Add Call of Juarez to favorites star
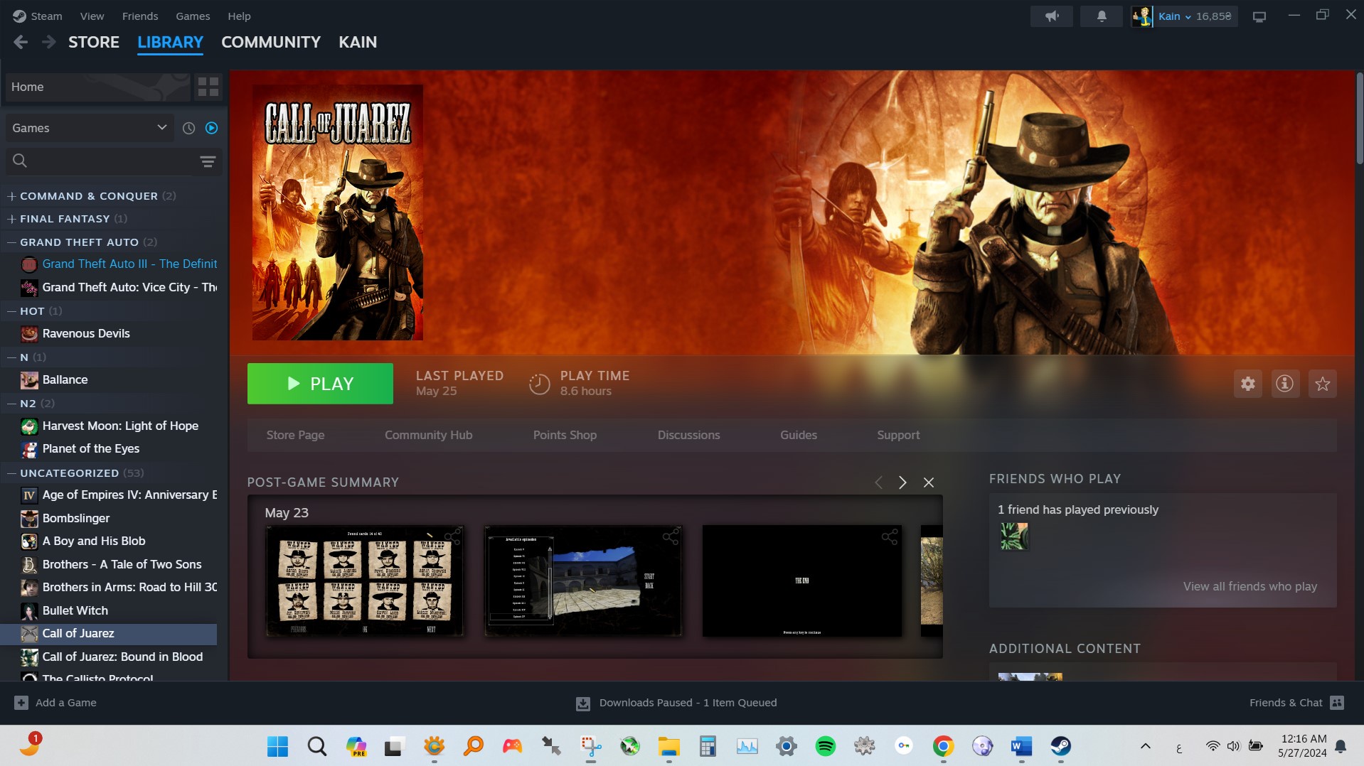Viewport: 1364px width, 766px height. pyautogui.click(x=1322, y=384)
